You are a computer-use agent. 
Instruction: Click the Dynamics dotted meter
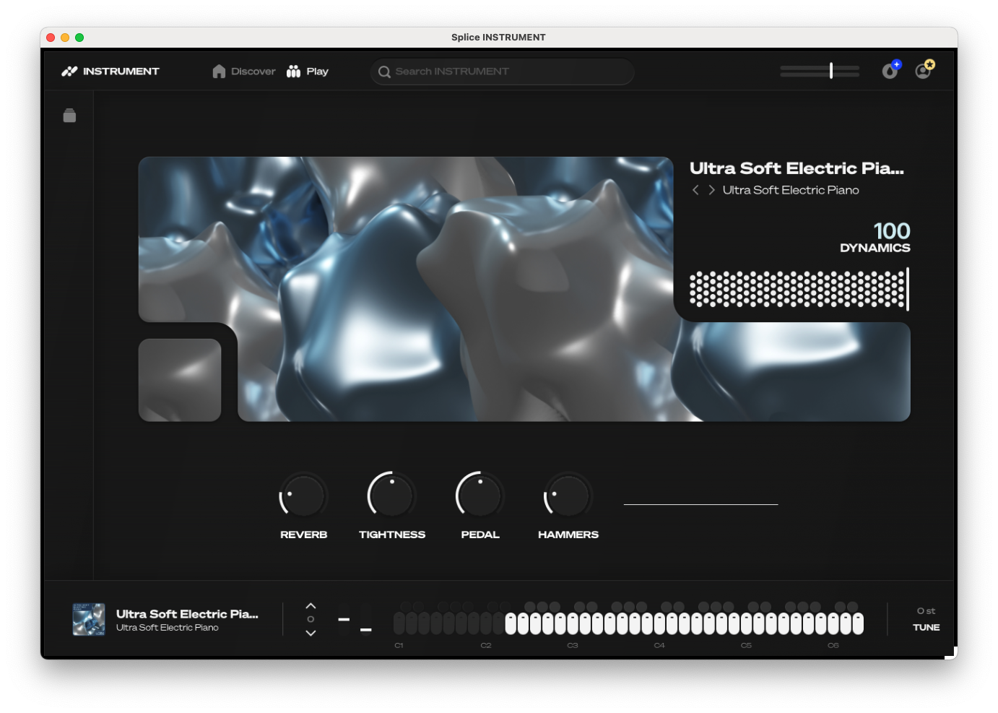pyautogui.click(x=798, y=289)
